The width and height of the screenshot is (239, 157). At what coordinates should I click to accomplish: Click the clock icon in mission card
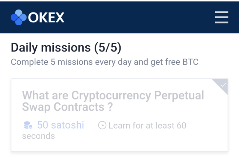coord(102,125)
